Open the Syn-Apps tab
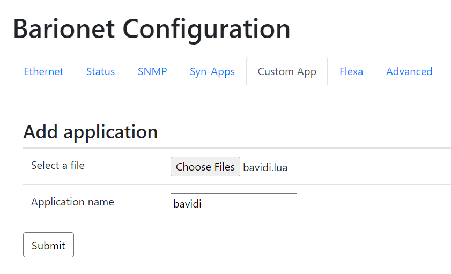Viewport: 451px width, 274px height. point(212,71)
